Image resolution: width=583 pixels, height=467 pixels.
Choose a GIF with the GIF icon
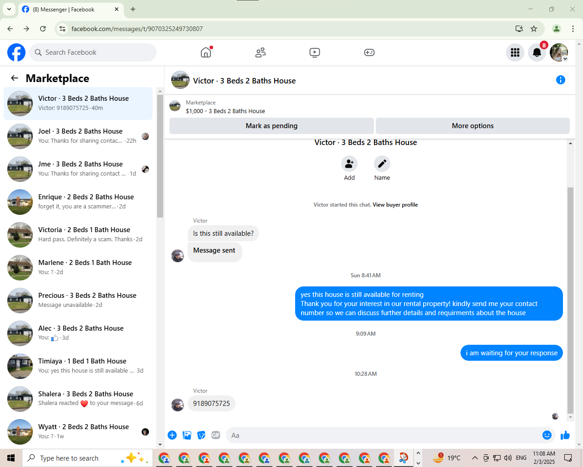[x=216, y=435]
